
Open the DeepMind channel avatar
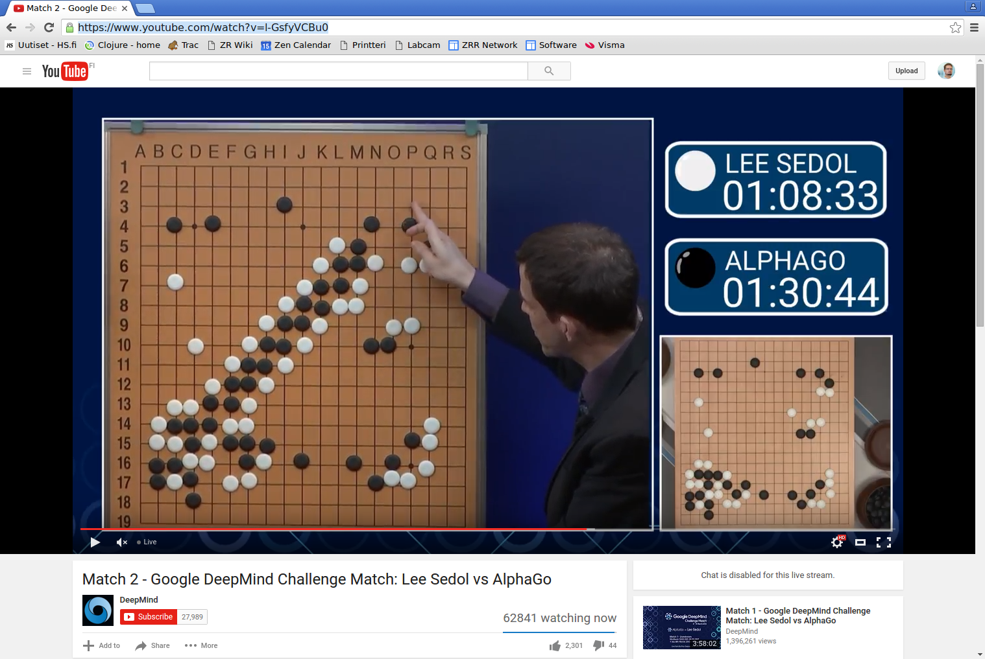[x=98, y=610]
